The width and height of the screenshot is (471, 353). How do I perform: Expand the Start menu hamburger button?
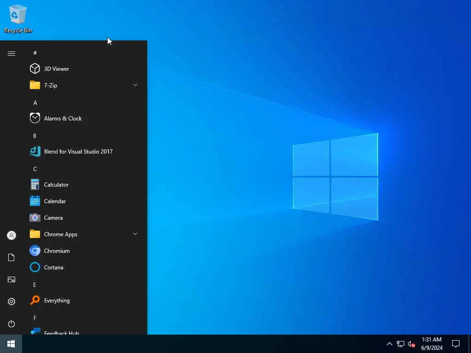tap(11, 53)
